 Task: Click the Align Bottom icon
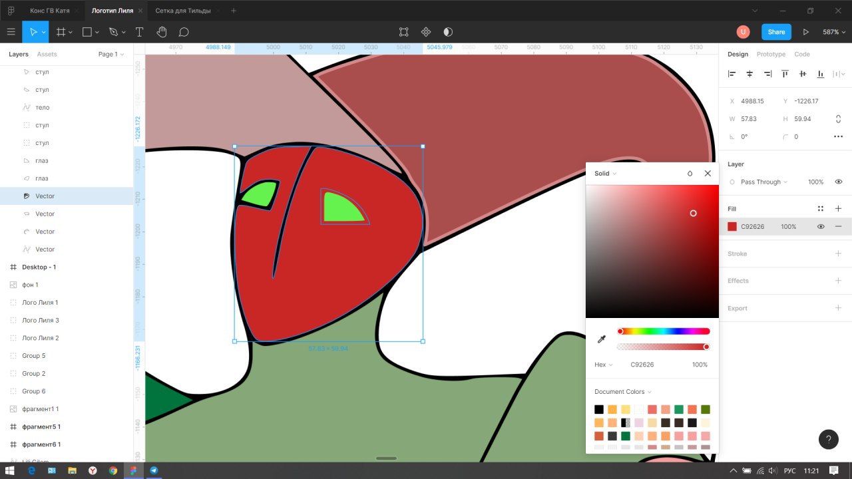click(x=821, y=74)
